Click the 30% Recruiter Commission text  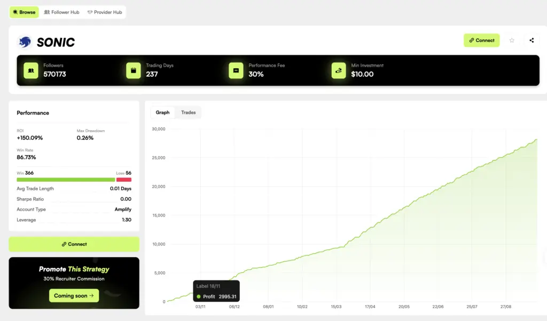pos(74,279)
